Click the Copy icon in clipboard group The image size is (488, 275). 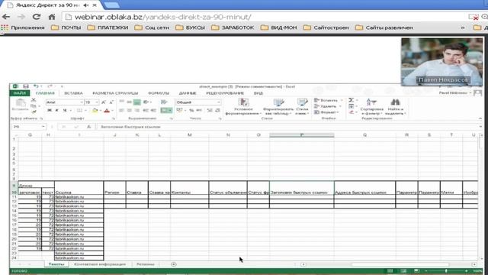coord(34,106)
